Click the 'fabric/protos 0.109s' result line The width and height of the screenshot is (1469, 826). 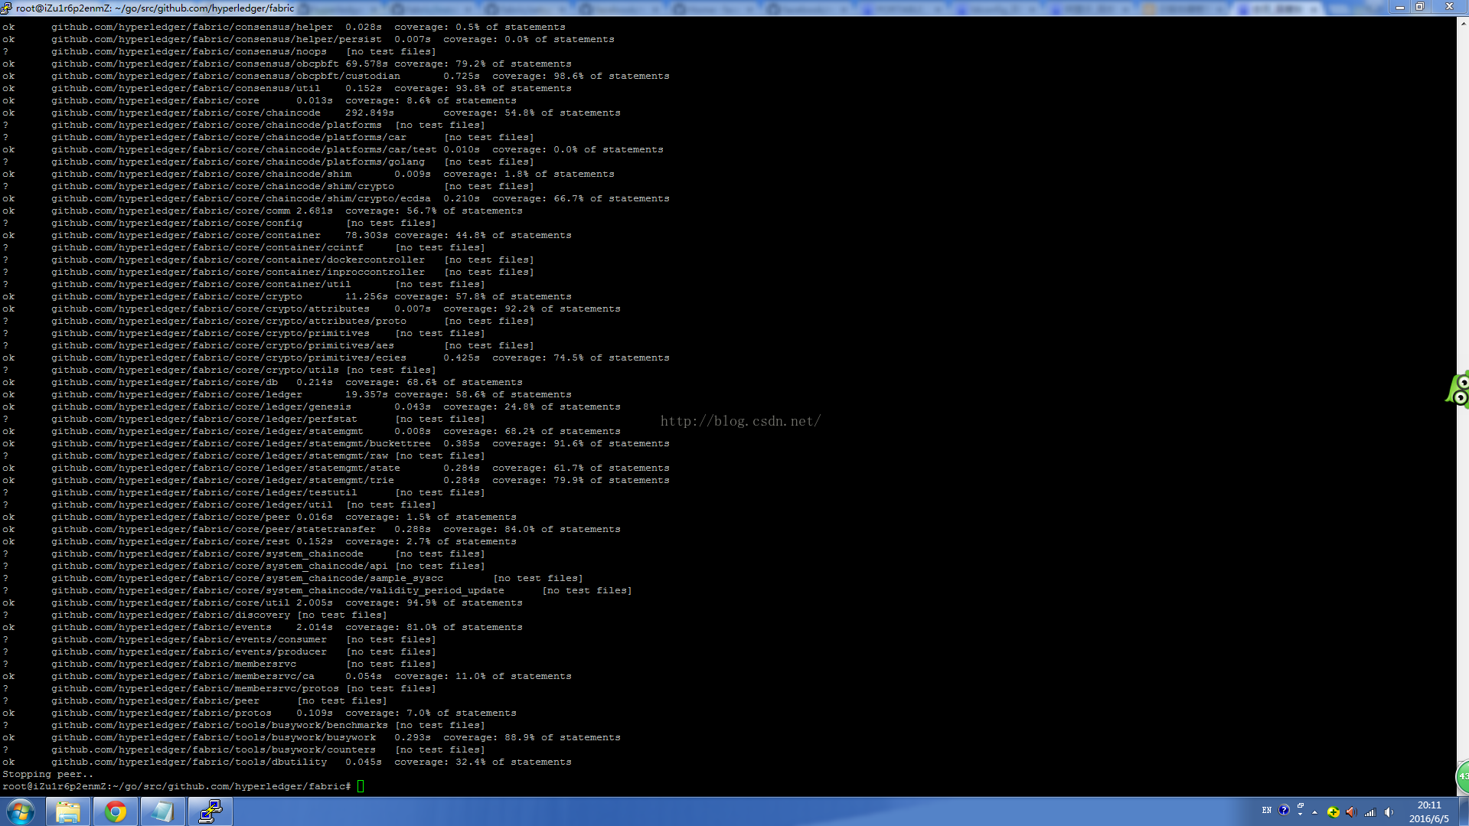(260, 713)
